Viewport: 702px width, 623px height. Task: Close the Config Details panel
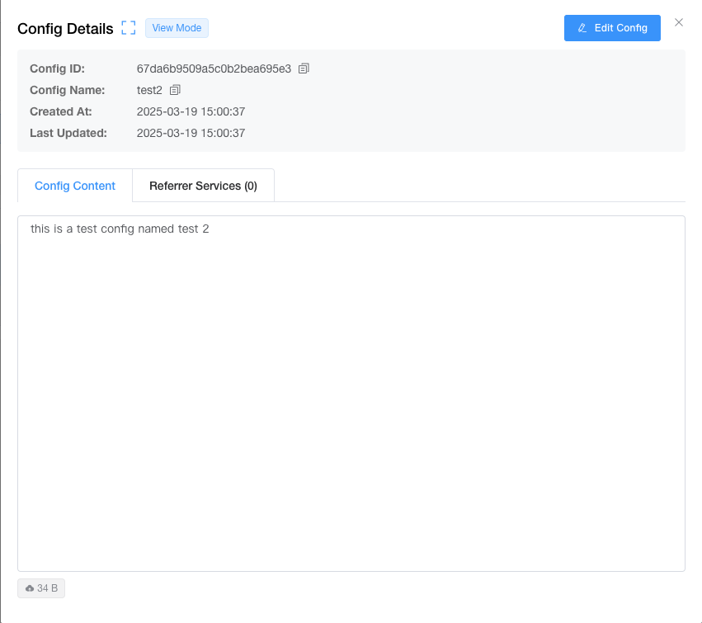point(679,22)
